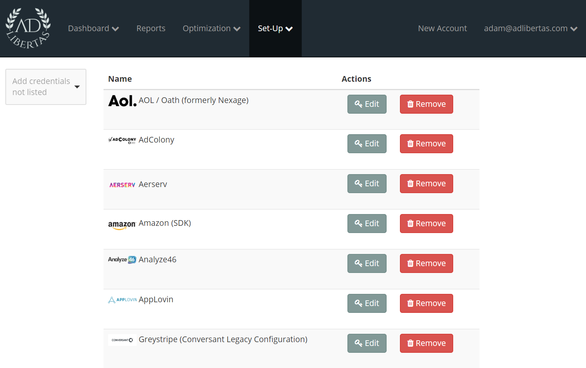Expand the Optimization menu

tap(212, 29)
